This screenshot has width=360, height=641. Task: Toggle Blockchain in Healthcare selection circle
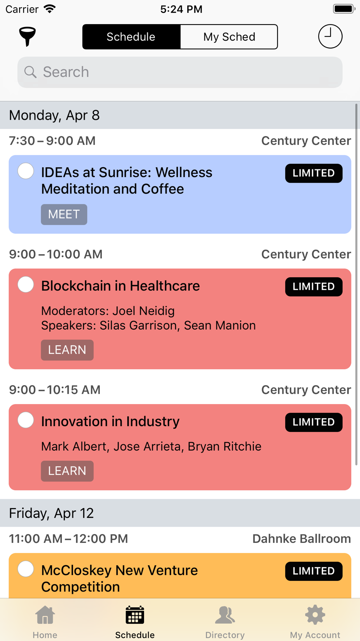(x=26, y=284)
